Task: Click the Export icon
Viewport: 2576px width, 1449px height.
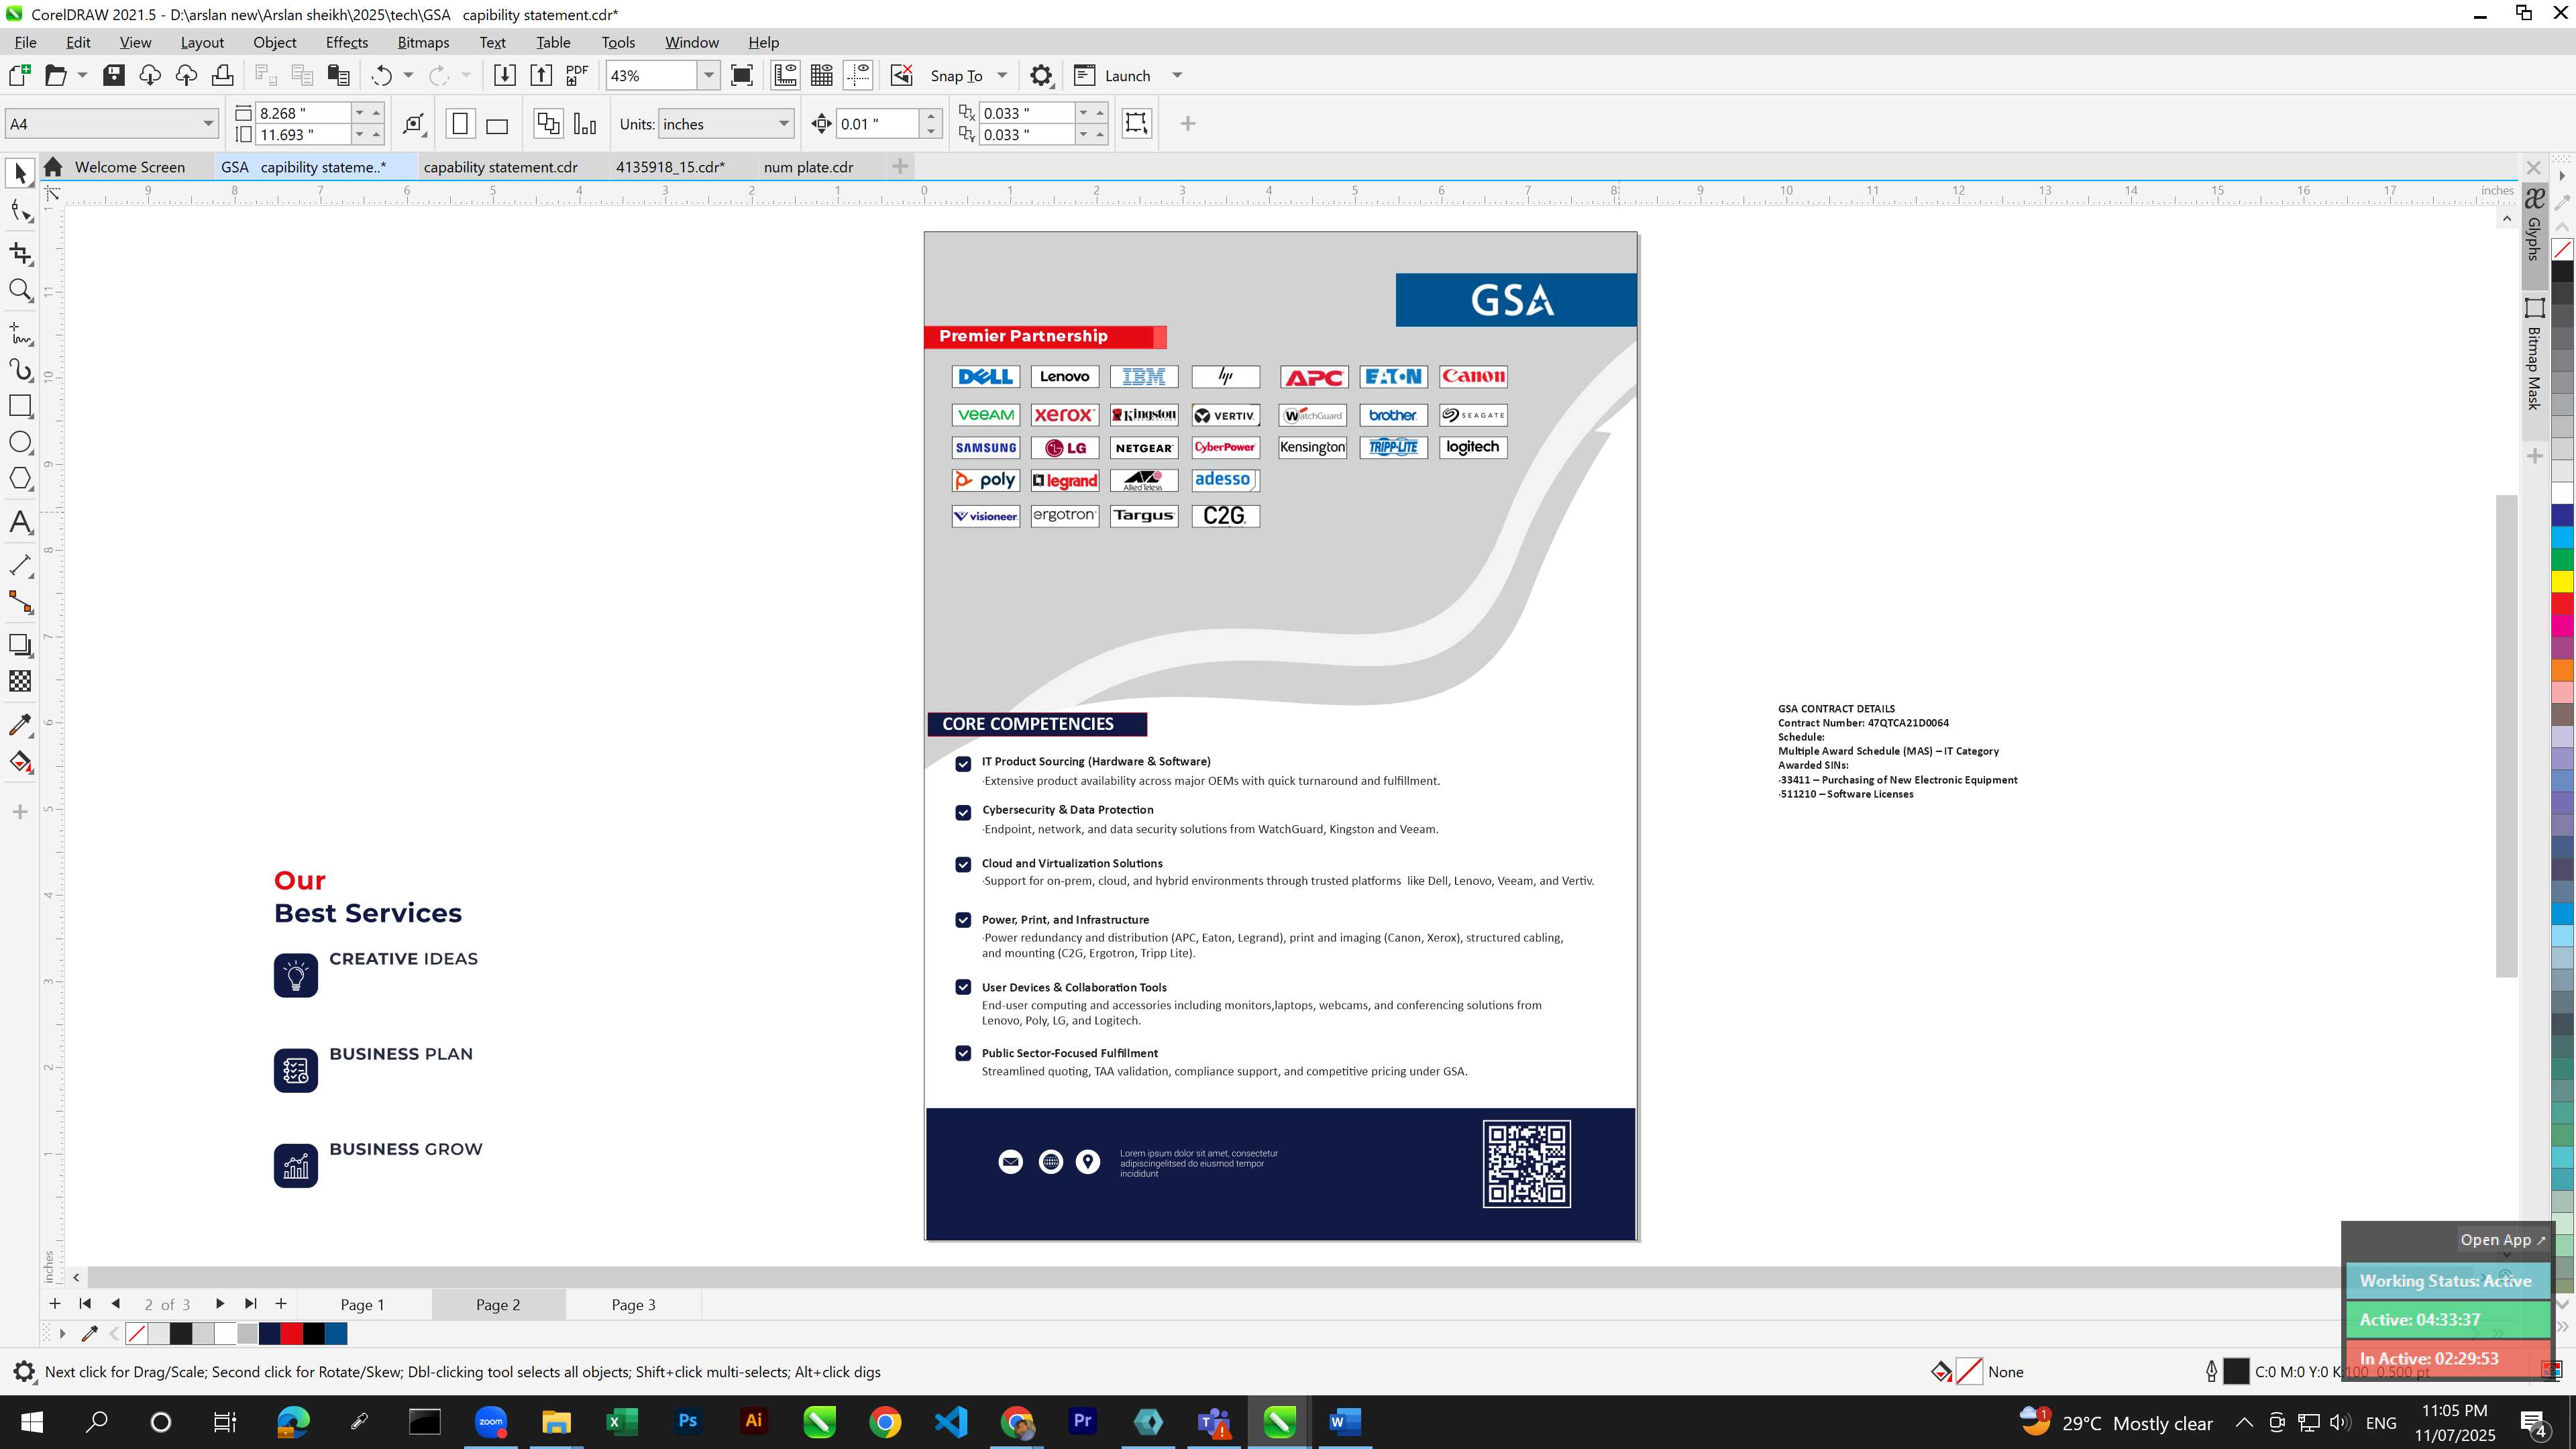Action: 541,75
